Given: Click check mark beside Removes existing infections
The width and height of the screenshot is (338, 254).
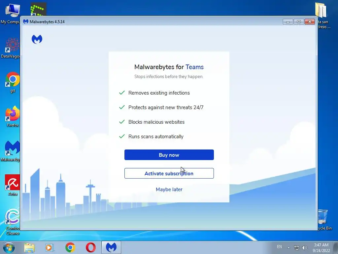Looking at the screenshot, I should coord(122,93).
